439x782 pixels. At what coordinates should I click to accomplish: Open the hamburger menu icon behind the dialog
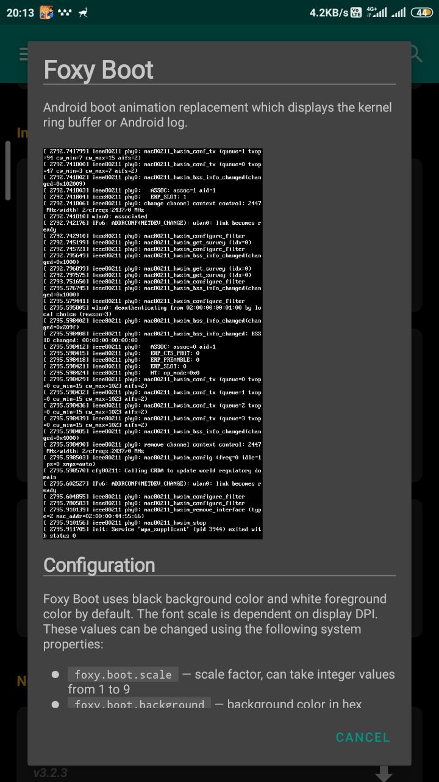pos(23,54)
